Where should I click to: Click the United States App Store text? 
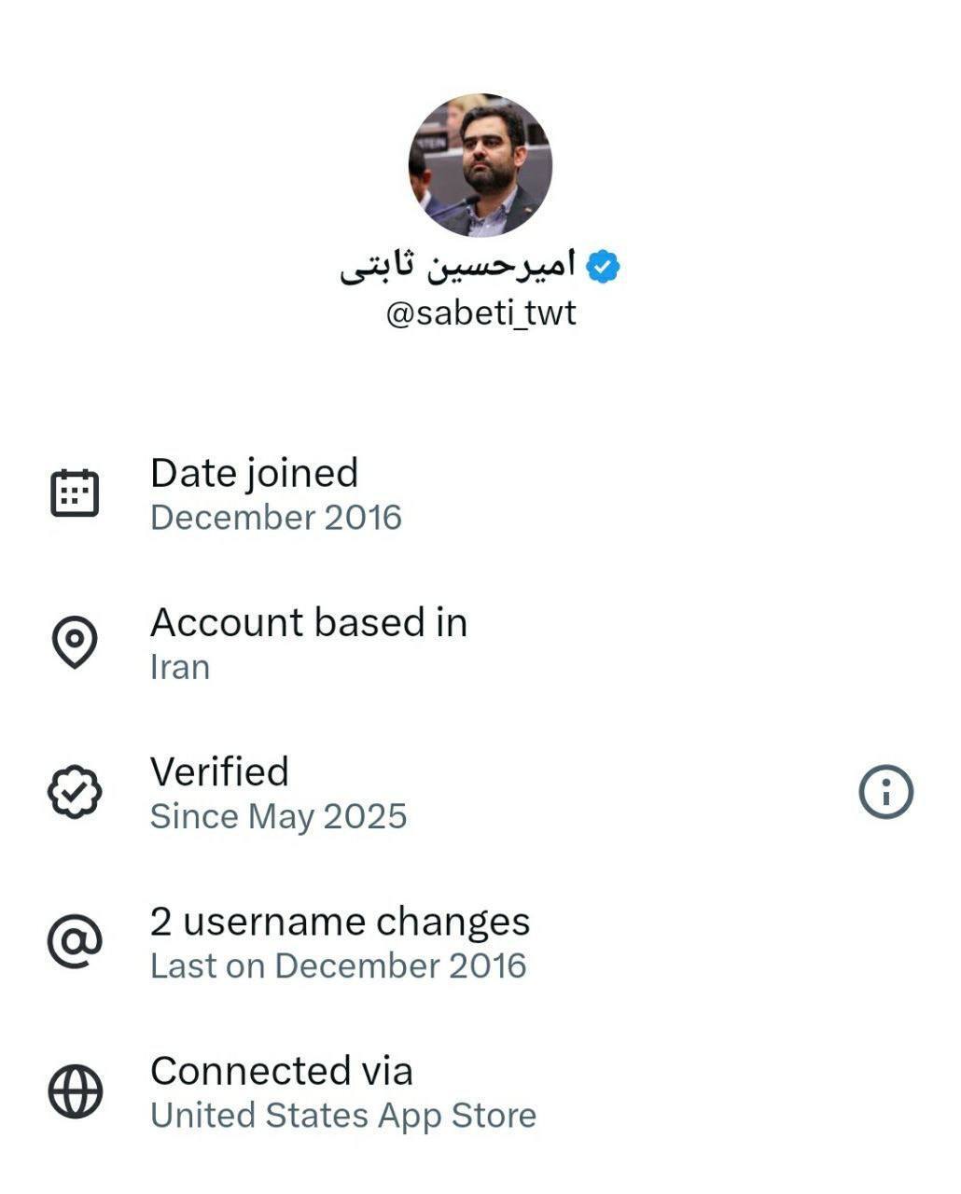[x=343, y=1116]
